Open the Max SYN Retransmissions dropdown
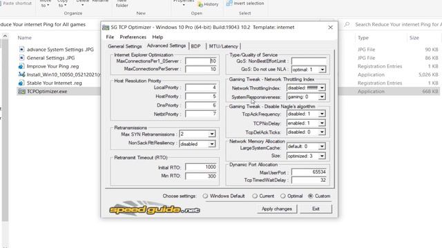The image size is (442, 248). click(x=212, y=134)
